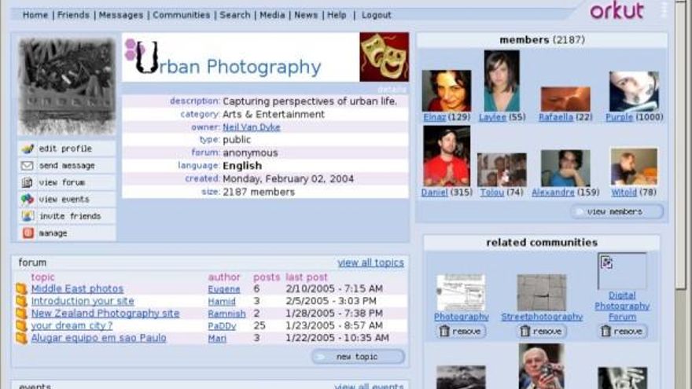Click the theater masks category icon
This screenshot has width=692, height=389.
[384, 57]
